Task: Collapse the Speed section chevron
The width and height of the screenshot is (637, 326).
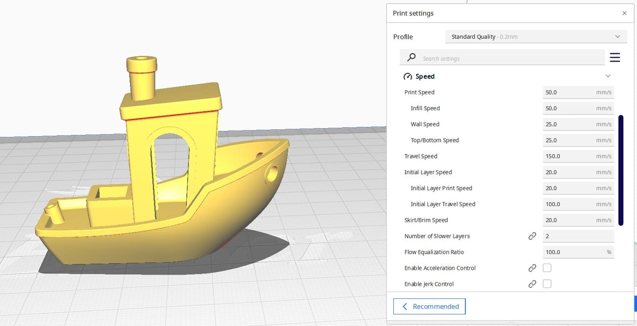Action: (608, 76)
